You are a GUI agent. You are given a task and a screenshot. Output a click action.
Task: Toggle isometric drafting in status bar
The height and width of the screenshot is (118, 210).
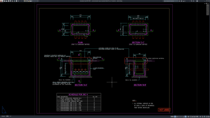[x=180, y=117]
